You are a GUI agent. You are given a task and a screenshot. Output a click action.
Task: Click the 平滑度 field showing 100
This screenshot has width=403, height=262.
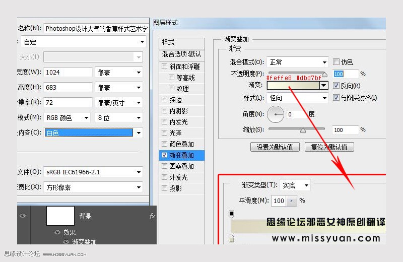coord(279,201)
